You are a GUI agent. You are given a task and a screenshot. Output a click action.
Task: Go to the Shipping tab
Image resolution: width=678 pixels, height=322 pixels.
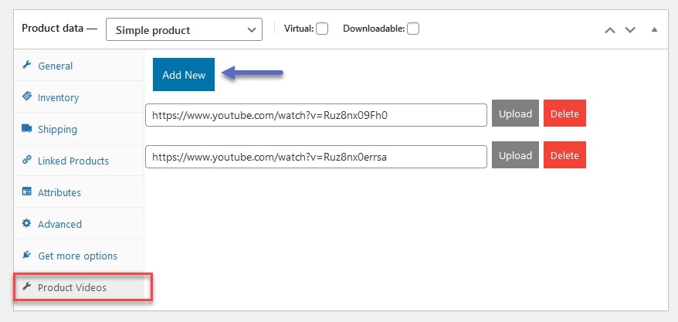pyautogui.click(x=79, y=129)
